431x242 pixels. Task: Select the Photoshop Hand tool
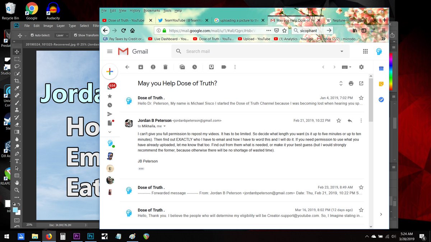point(17,183)
